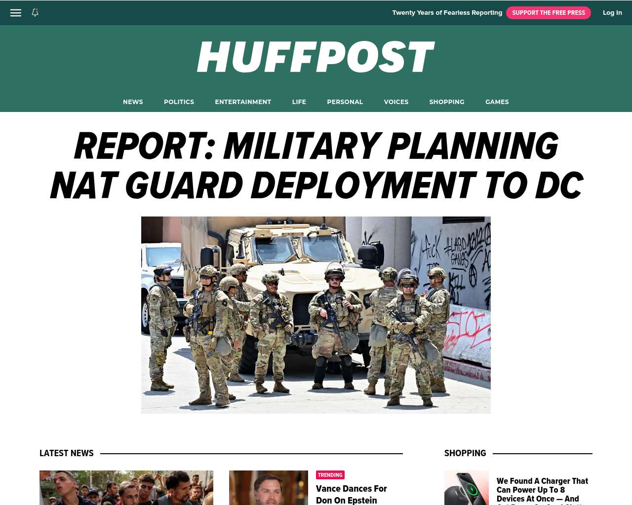Open the hamburger menu icon
Viewport: 632px width, 505px height.
16,13
